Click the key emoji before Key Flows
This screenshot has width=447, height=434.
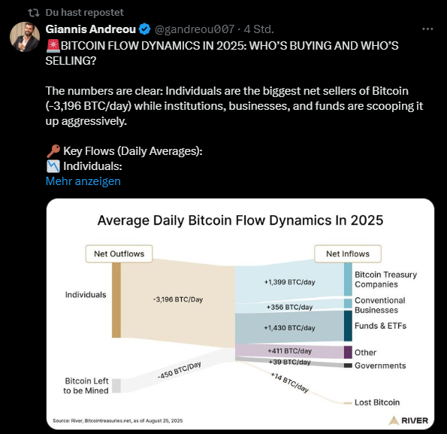pyautogui.click(x=53, y=151)
